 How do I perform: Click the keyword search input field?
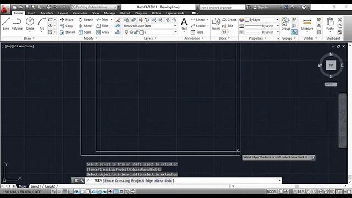(x=222, y=7)
